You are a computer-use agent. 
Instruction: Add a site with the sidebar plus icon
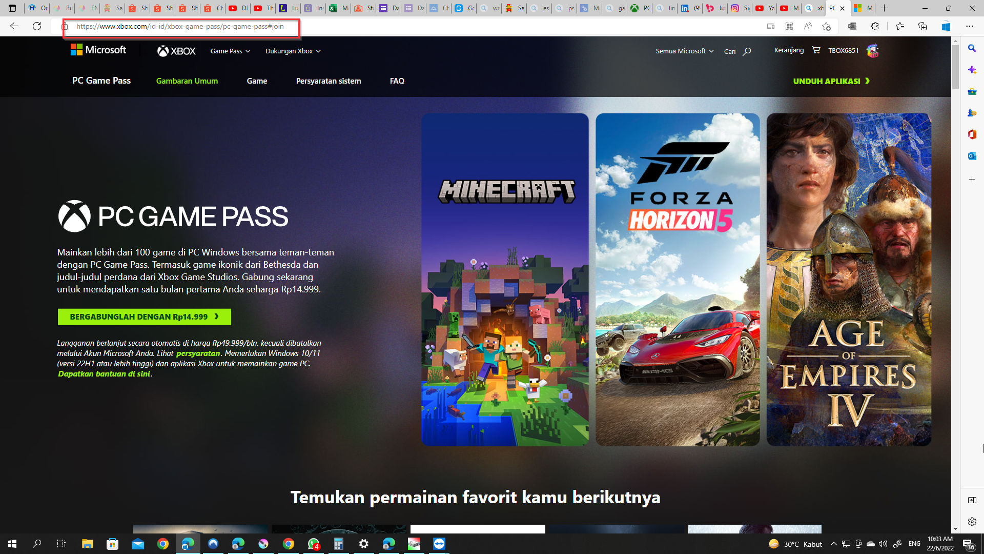(972, 180)
